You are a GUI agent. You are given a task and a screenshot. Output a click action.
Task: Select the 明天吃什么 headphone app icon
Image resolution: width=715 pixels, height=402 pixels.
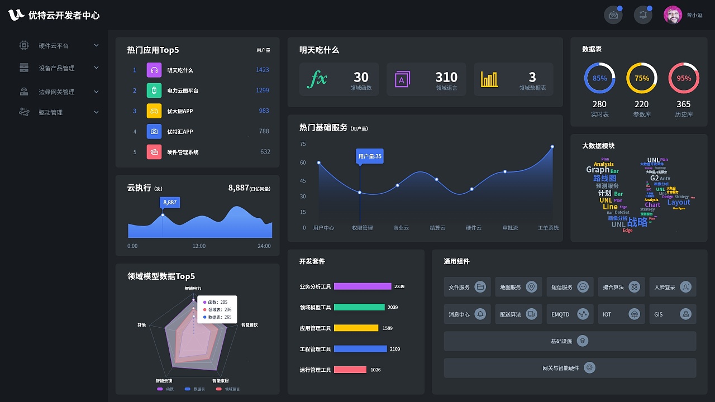click(x=154, y=70)
